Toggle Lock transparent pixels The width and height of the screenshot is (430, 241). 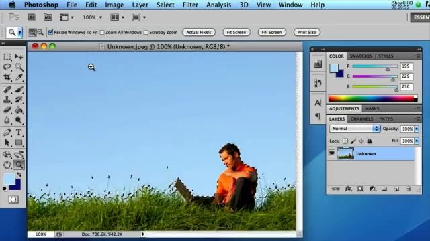coord(345,141)
